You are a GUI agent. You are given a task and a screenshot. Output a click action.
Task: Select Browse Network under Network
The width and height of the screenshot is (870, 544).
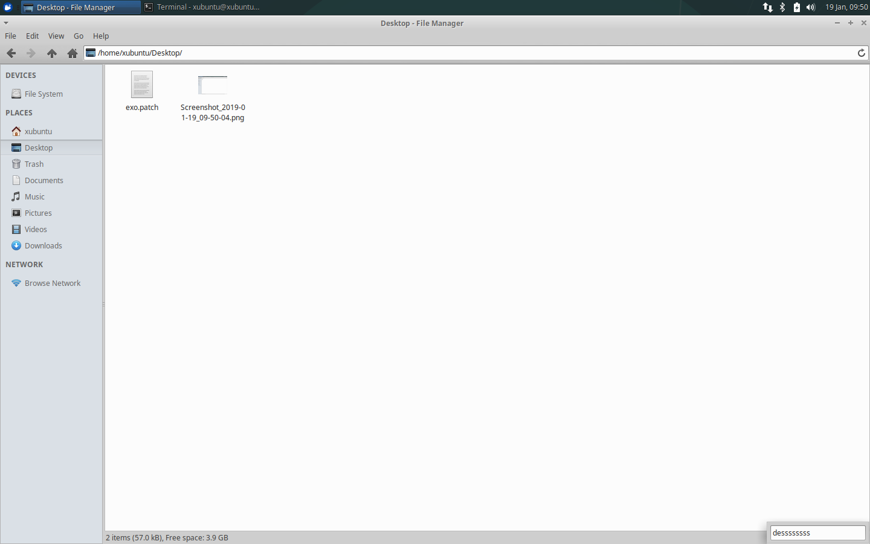click(52, 283)
